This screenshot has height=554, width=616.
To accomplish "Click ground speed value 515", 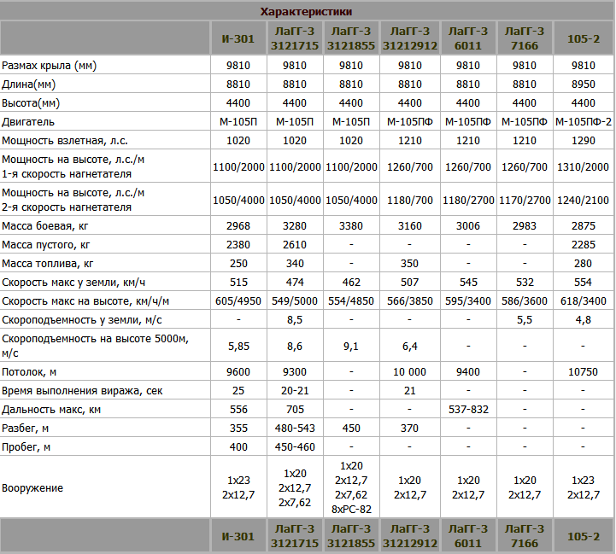I will (238, 283).
